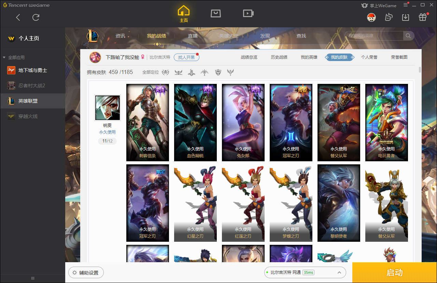Open the 电玩勇者 skin card
The width and height of the screenshot is (437, 283).
tap(386, 122)
